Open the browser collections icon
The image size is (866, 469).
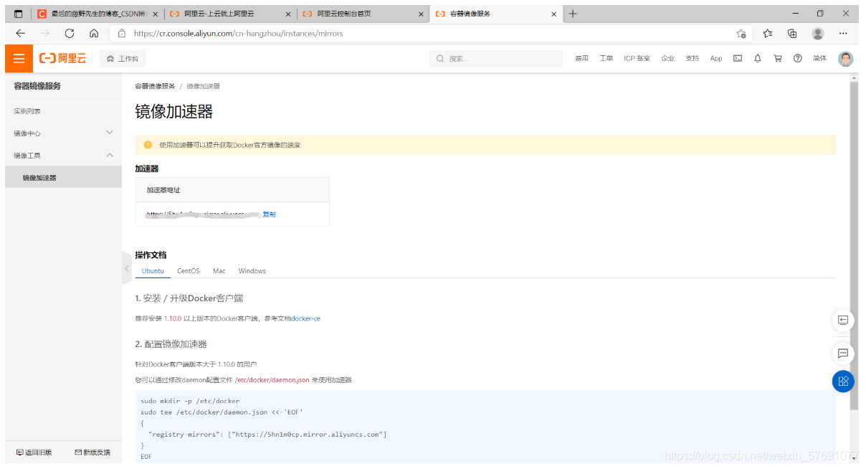point(792,34)
